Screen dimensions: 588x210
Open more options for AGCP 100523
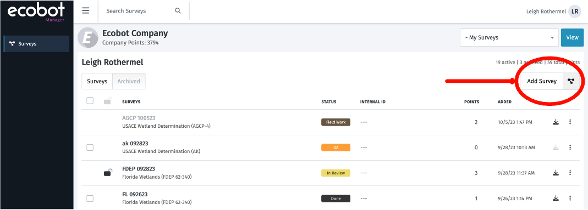pos(570,122)
